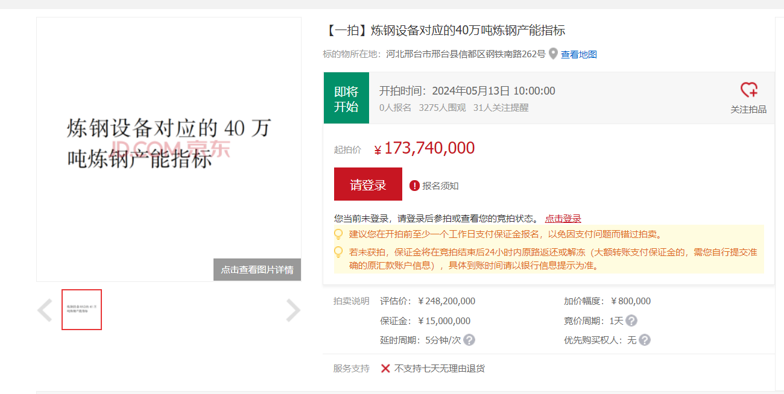This screenshot has height=394, width=784.
Task: Click the 关注拍品 label under the heart
Action: pos(748,110)
